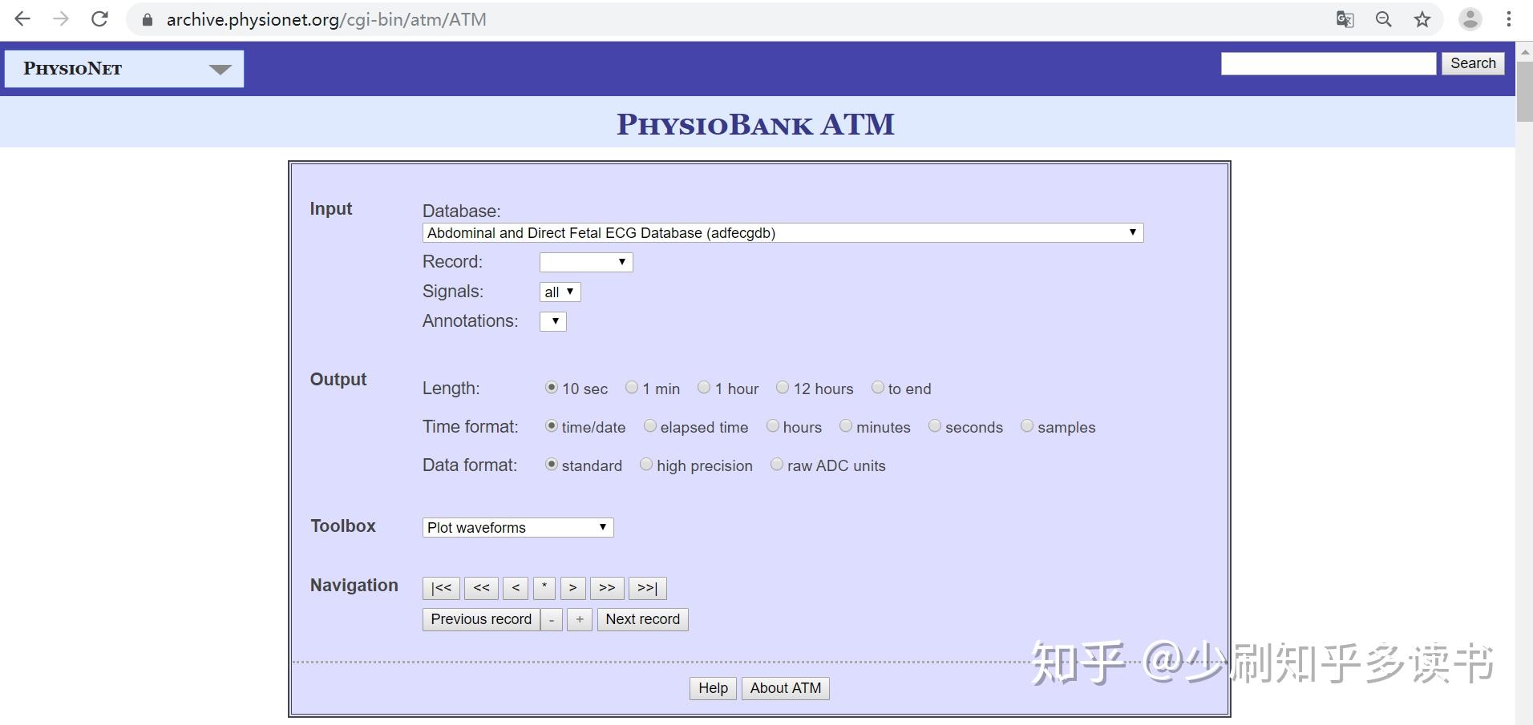
Task: Set data format to raw ADC units
Action: click(776, 464)
